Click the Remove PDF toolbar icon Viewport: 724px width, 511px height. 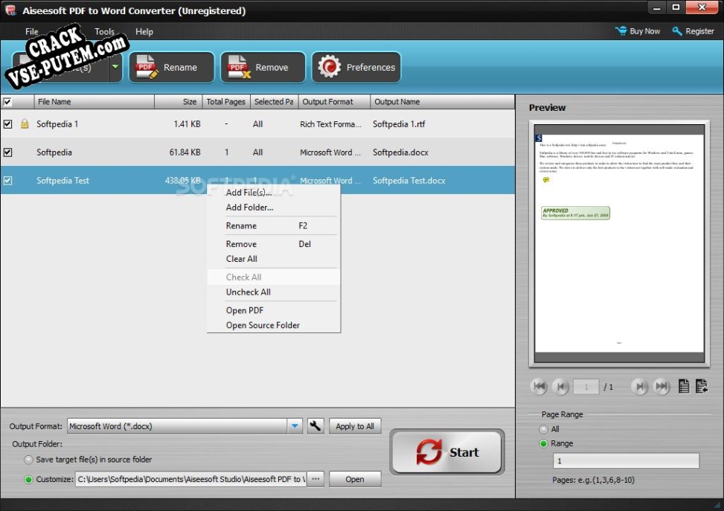click(238, 68)
